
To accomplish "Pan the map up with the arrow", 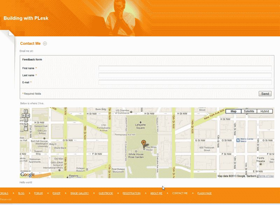I will [x=26, y=111].
